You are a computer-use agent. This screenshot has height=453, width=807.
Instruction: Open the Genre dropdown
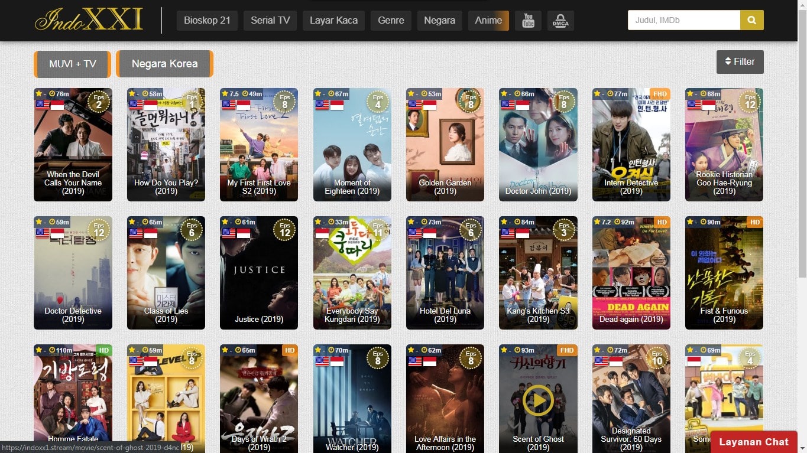click(391, 19)
